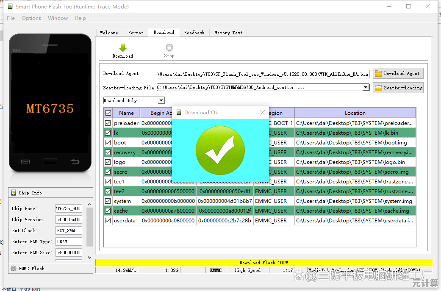The image size is (441, 291).
Task: Close the Download Ok dialog
Action: click(263, 112)
